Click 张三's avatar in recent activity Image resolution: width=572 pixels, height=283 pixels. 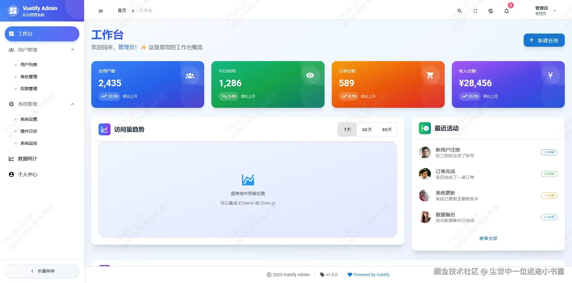click(x=425, y=152)
